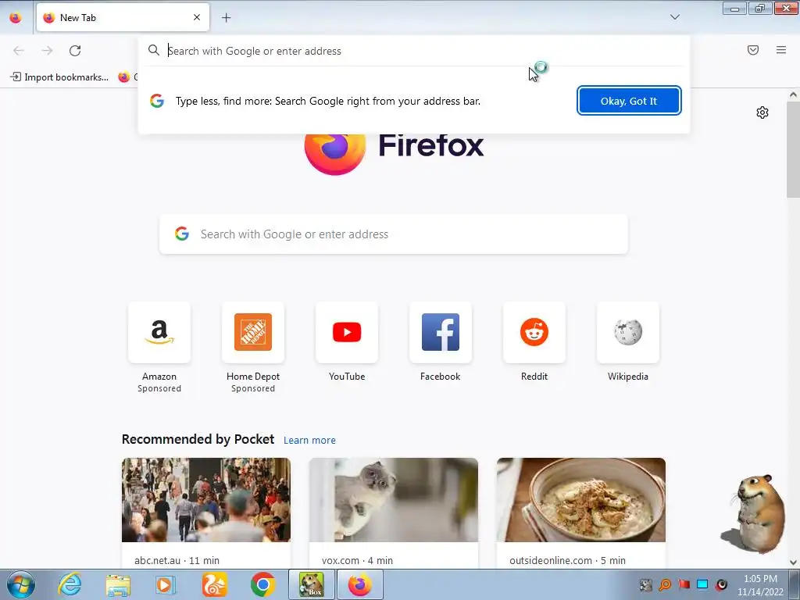800x600 pixels.
Task: Click the magnifier tray icon
Action: (x=665, y=584)
